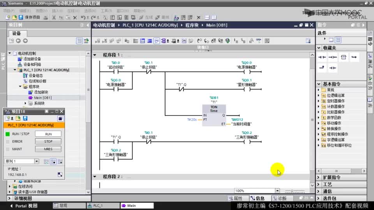
Task: Click the save icon in simulator window
Action: [25, 118]
